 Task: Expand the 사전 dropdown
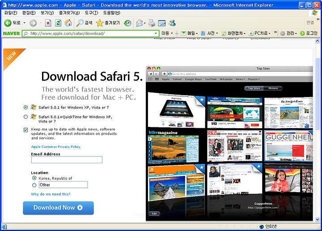pyautogui.click(x=217, y=33)
